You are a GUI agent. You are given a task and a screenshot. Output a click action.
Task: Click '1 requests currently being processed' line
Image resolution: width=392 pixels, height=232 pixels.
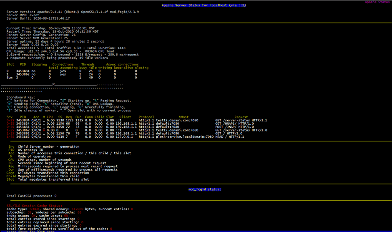tap(57, 58)
